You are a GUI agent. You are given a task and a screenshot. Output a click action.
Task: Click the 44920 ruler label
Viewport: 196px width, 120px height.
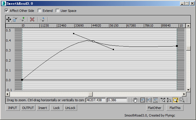(x=97, y=25)
